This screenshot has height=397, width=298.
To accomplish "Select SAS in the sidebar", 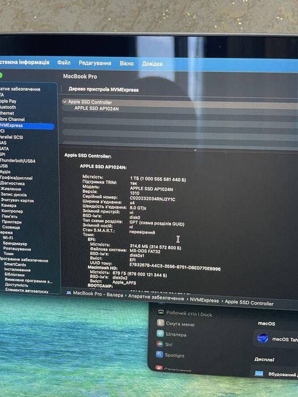I will coord(3,143).
